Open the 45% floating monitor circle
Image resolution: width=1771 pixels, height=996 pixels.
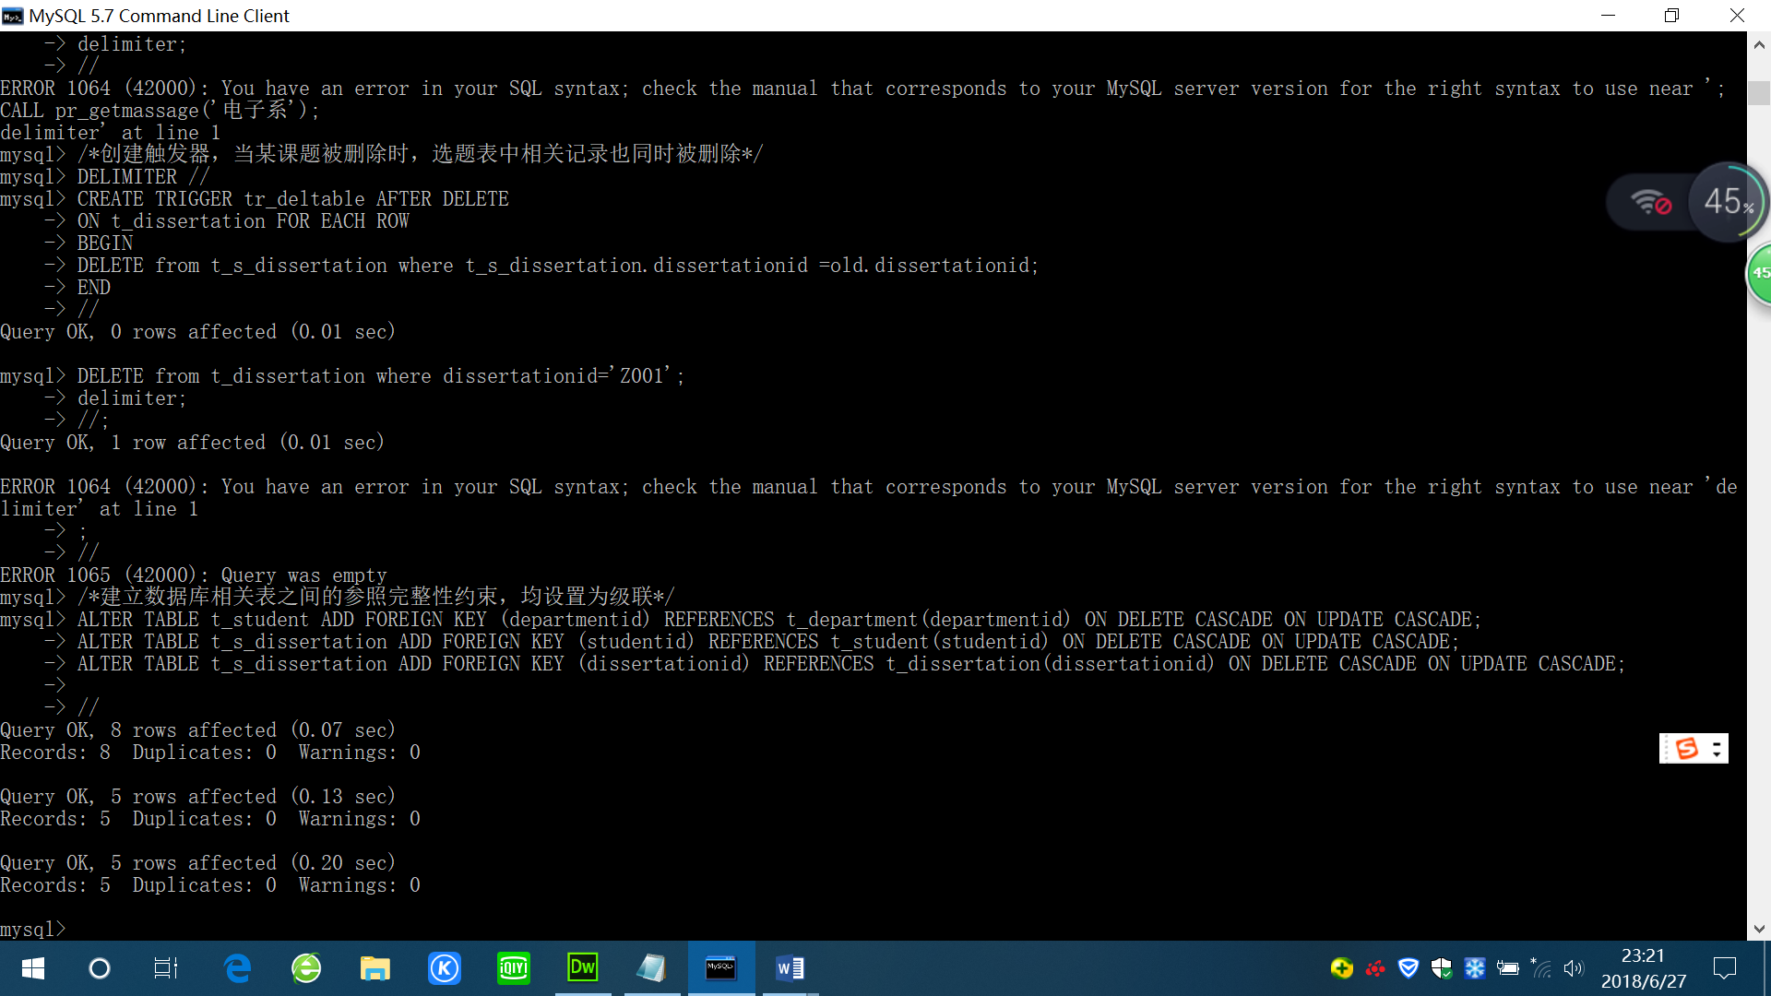click(1728, 202)
